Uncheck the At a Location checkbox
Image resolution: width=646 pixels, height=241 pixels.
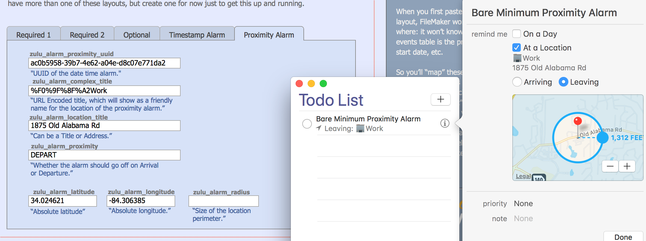pyautogui.click(x=517, y=47)
